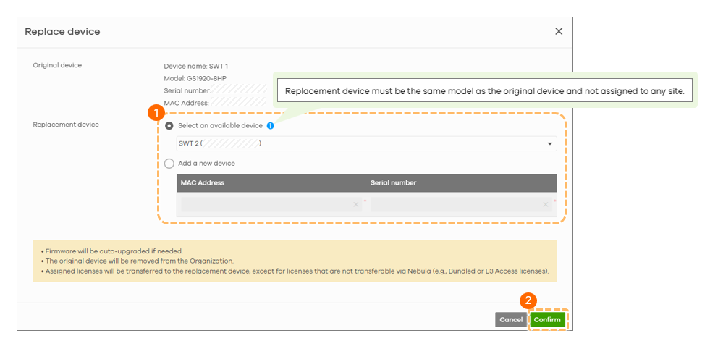
Task: Click the orange step 2 callout badge
Action: (528, 300)
